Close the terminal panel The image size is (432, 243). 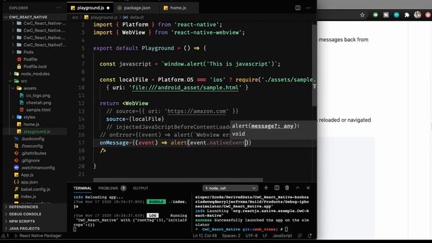click(308, 188)
